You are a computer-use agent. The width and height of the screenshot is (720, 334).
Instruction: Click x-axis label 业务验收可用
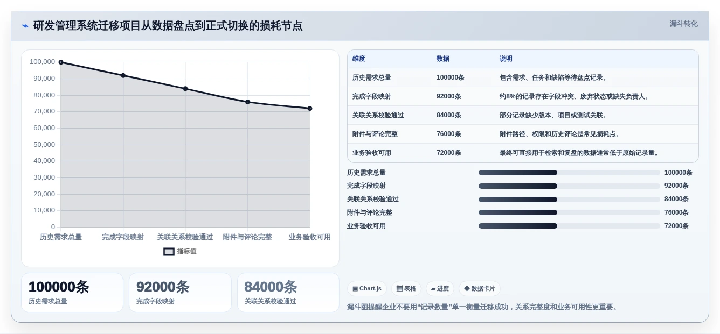pyautogui.click(x=310, y=237)
